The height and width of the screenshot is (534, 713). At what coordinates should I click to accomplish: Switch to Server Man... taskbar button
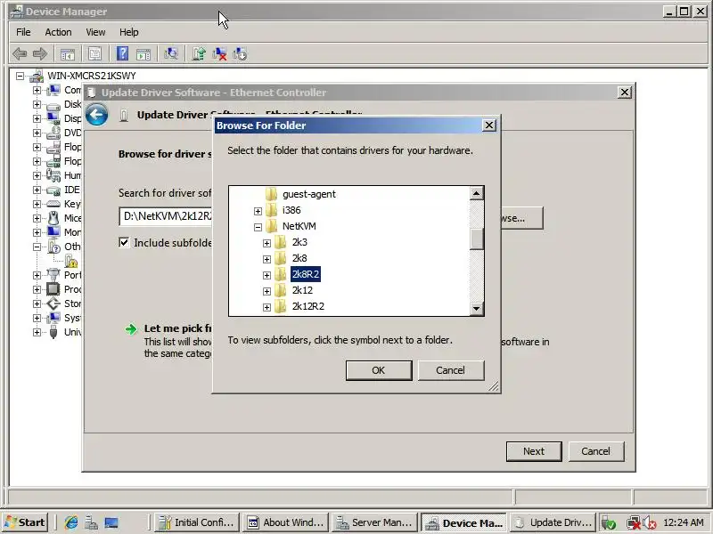tap(374, 522)
